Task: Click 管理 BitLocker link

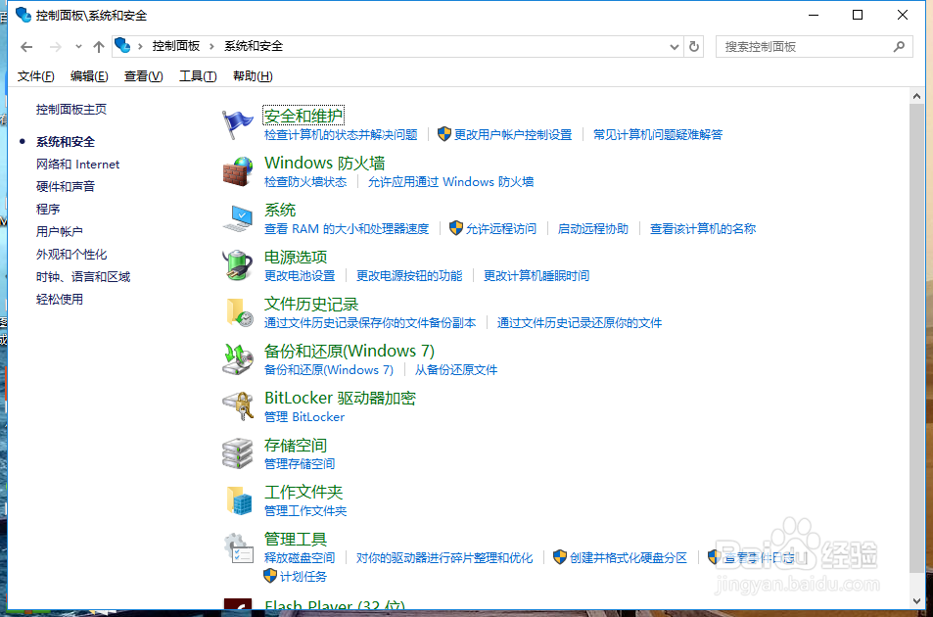Action: click(304, 416)
